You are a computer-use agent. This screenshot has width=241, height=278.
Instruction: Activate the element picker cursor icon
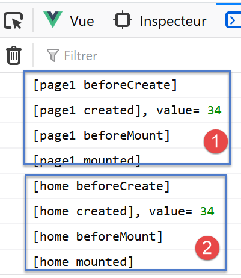click(x=13, y=20)
